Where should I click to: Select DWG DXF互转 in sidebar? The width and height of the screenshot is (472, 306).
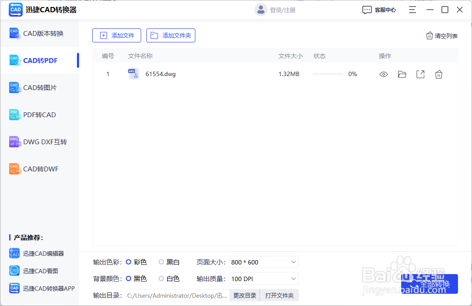(40, 142)
